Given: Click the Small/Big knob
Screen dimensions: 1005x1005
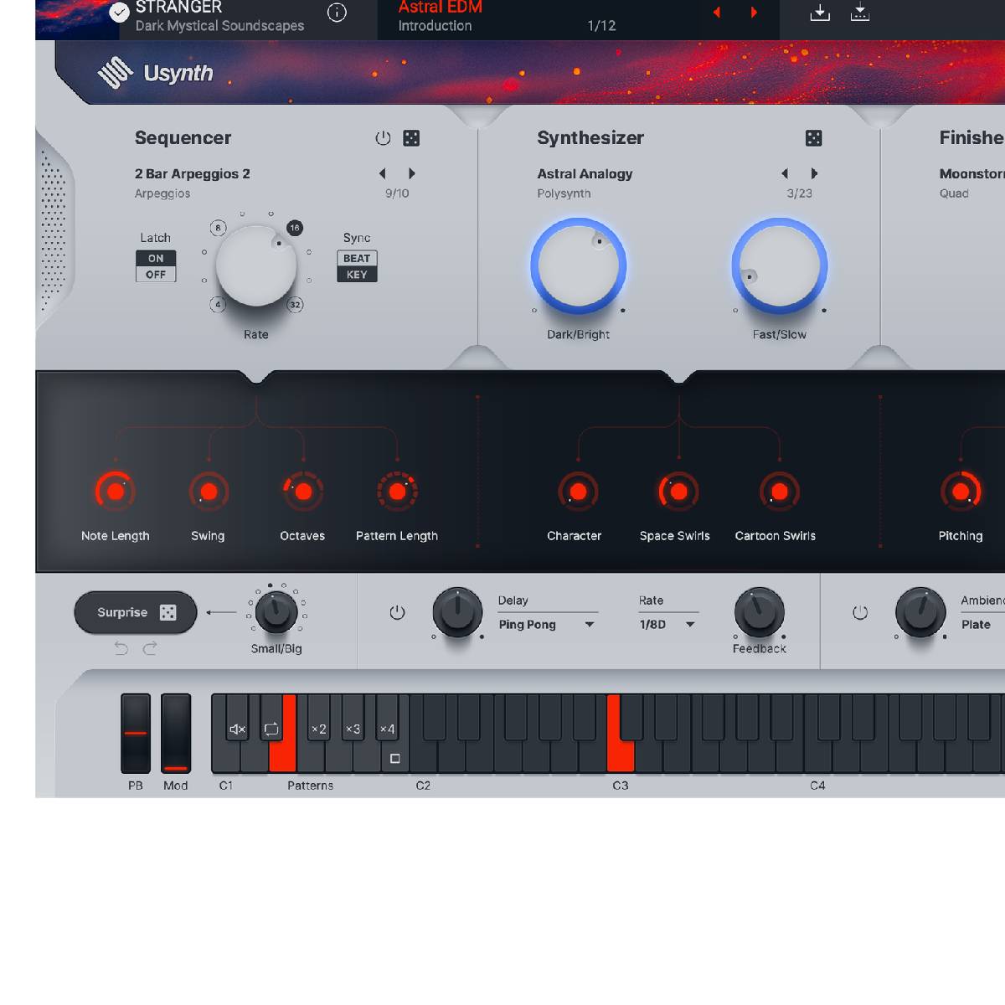Looking at the screenshot, I should (x=276, y=612).
